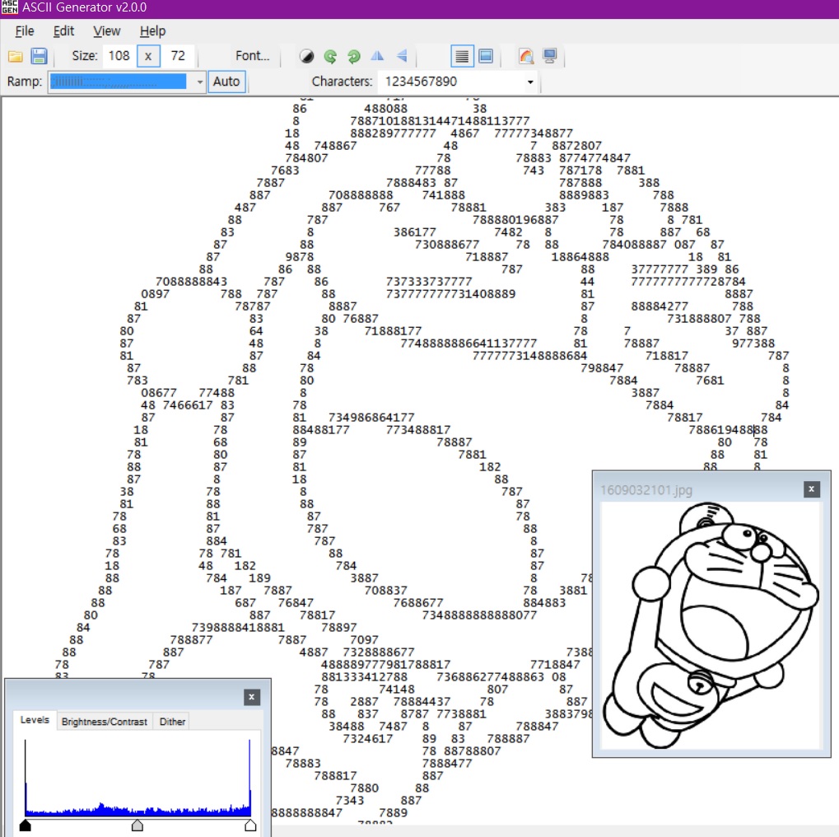Screen dimensions: 839x837
Task: Click the levels histogram graph
Action: (x=138, y=778)
